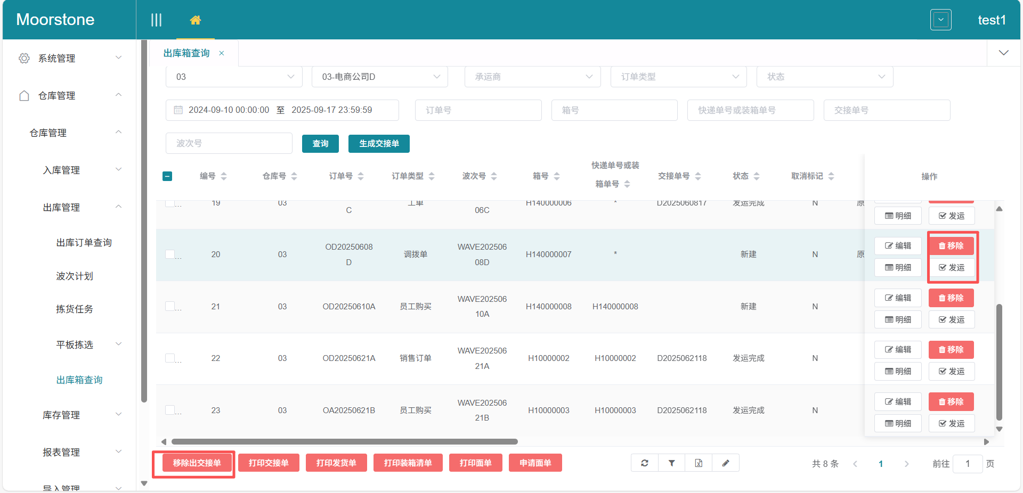Open the 状态 dropdown filter
This screenshot has height=493, width=1023.
tap(825, 77)
